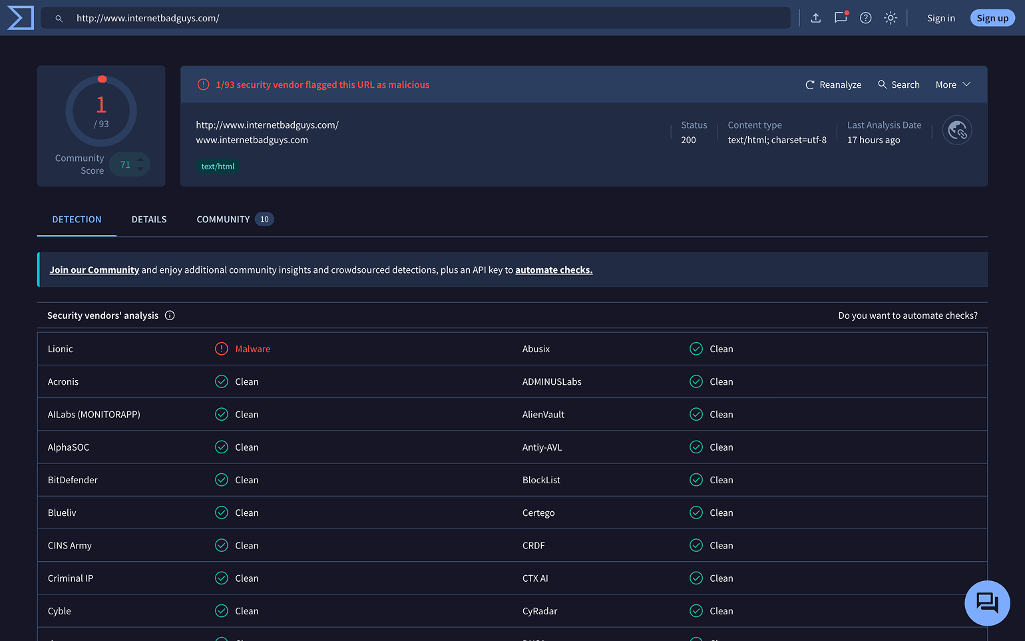Toggle light theme with sun icon
1025x641 pixels.
pos(891,18)
